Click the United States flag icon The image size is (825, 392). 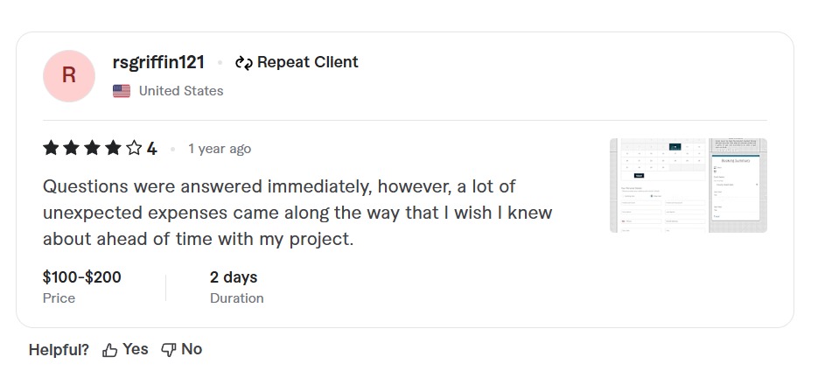coord(122,91)
